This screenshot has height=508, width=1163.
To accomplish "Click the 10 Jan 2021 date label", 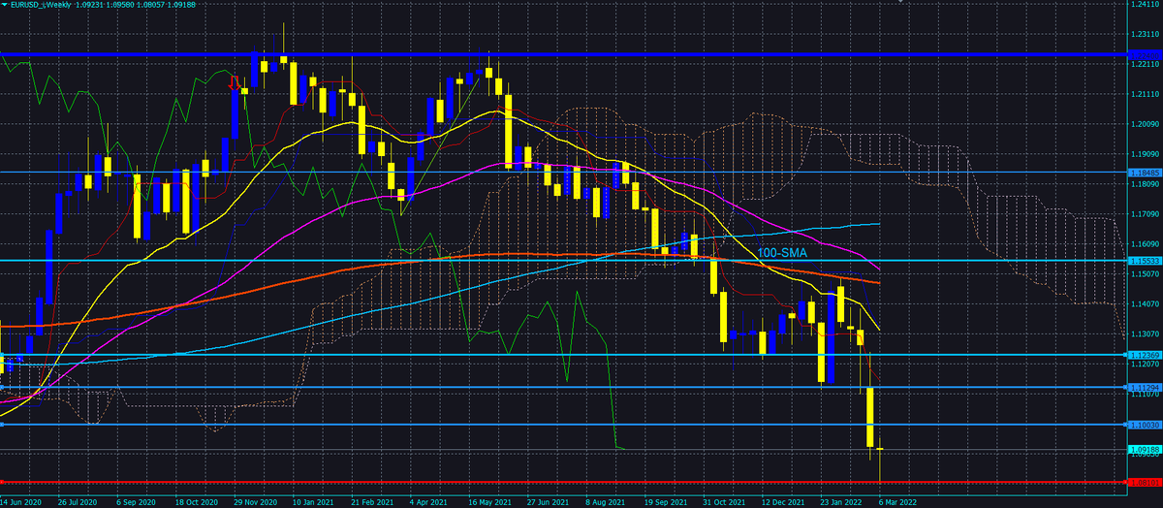I will pyautogui.click(x=311, y=503).
